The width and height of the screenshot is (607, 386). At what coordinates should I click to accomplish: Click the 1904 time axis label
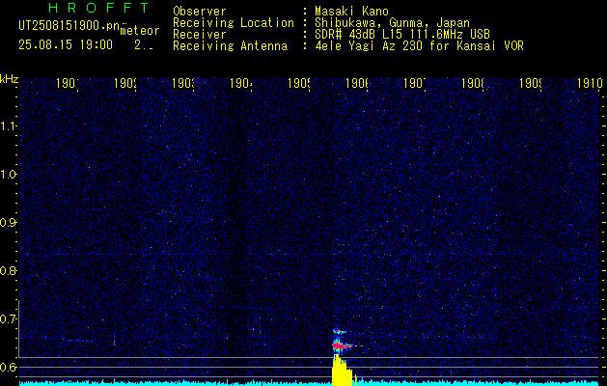tap(241, 83)
